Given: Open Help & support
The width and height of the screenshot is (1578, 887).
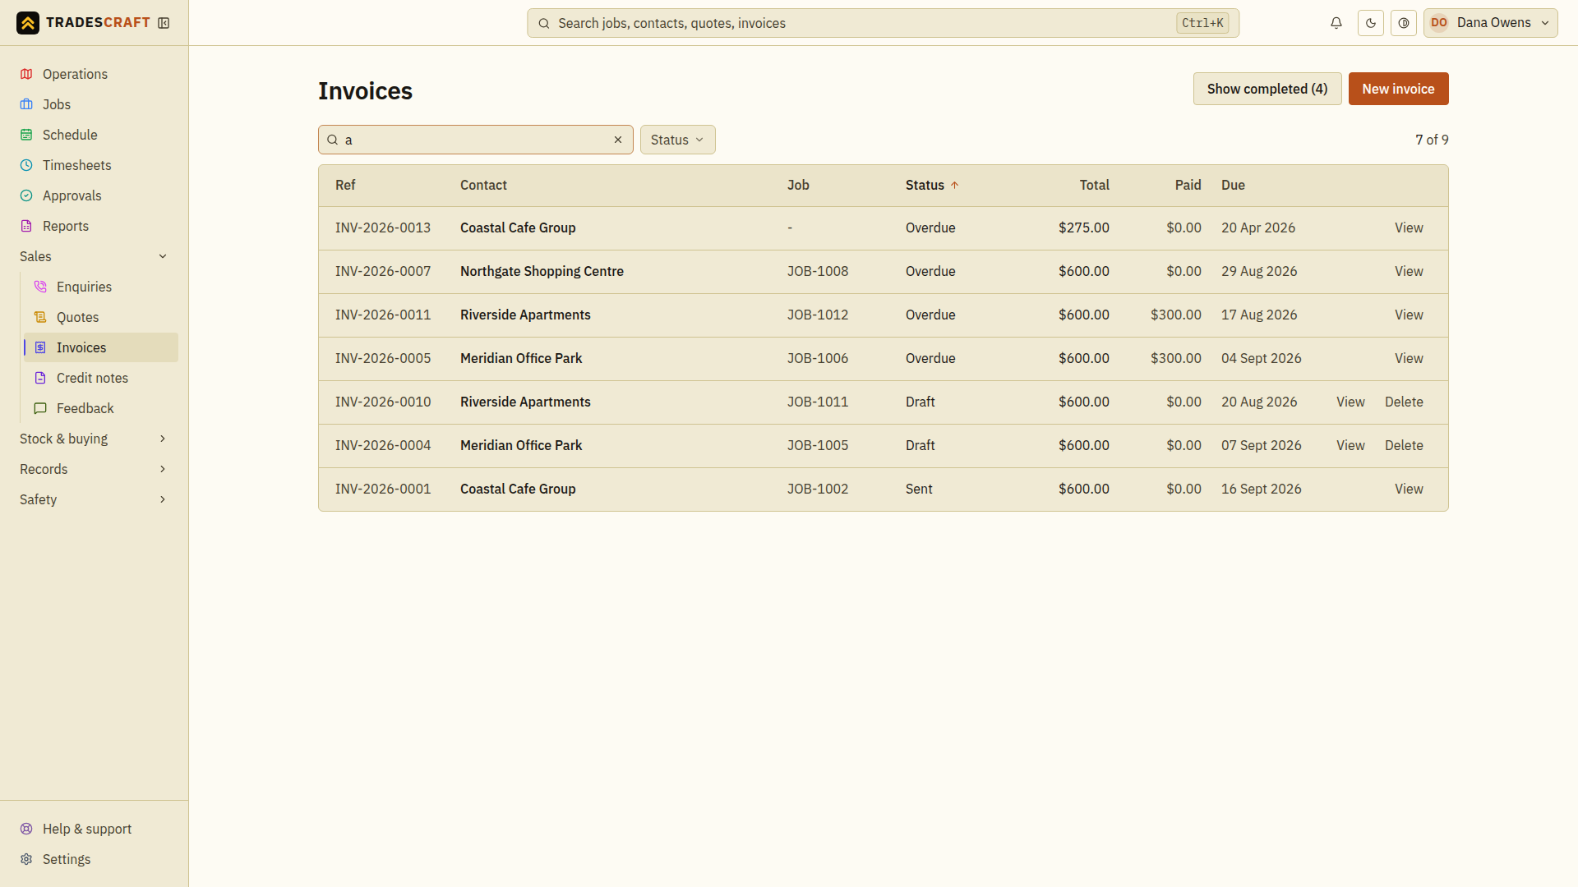Looking at the screenshot, I should 95,829.
